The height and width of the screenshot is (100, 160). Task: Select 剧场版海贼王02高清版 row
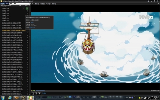coord(15,89)
